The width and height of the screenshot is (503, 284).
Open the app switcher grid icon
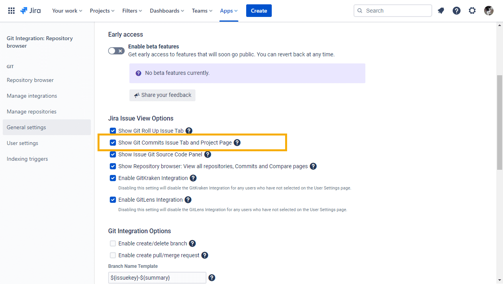[11, 11]
